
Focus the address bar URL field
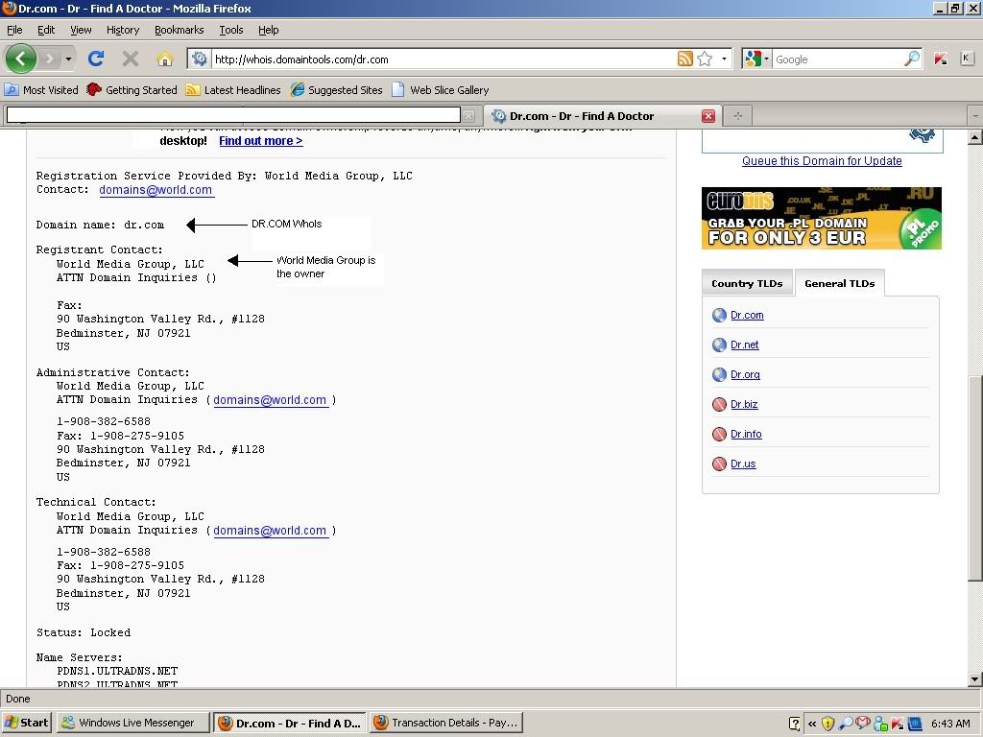pos(443,59)
